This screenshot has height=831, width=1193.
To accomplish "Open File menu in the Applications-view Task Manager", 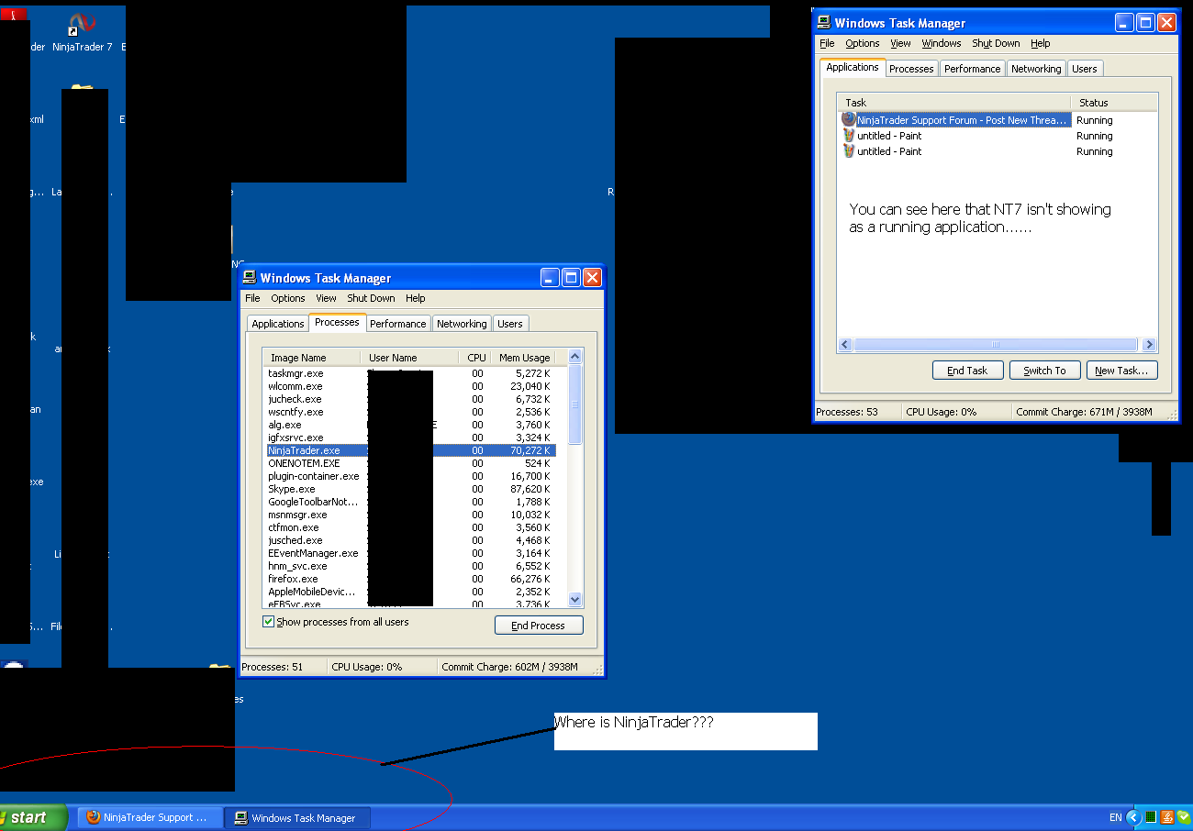I will (827, 43).
